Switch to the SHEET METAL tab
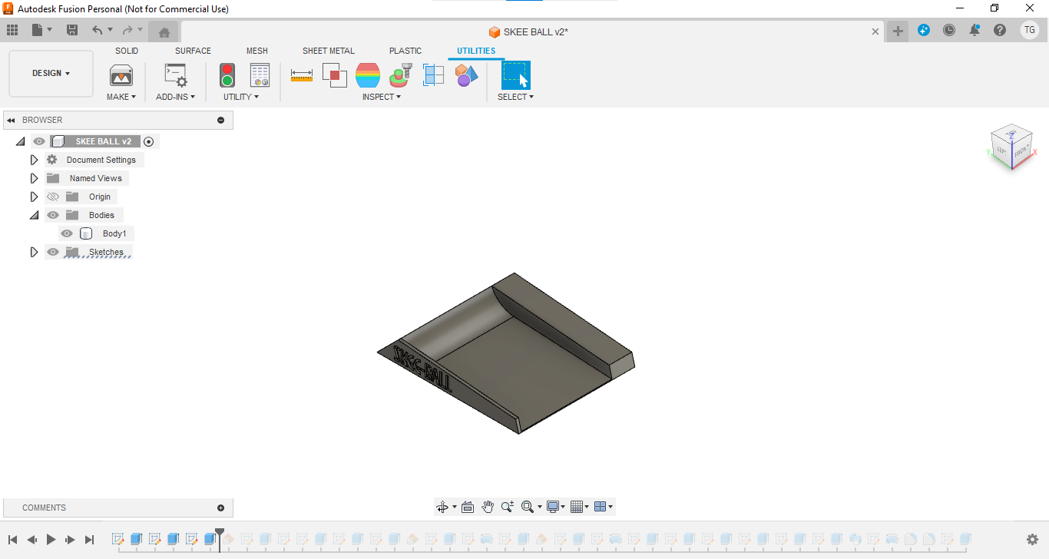 [x=329, y=51]
